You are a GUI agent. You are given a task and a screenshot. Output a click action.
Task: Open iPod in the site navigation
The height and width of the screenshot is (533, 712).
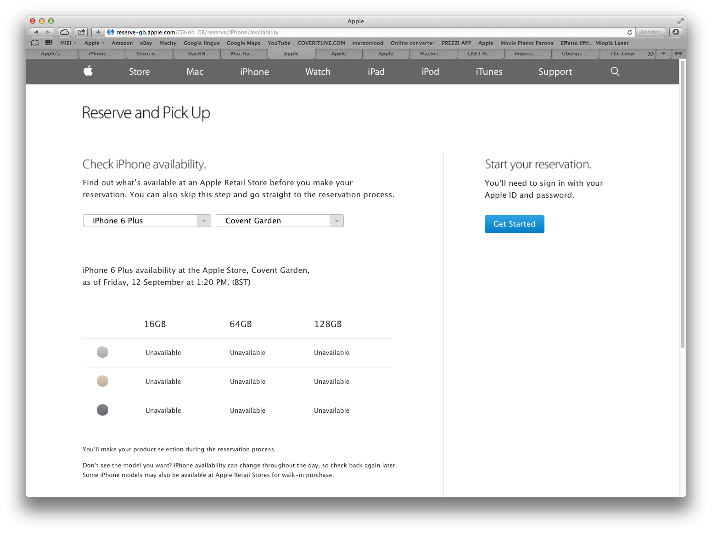tap(431, 72)
